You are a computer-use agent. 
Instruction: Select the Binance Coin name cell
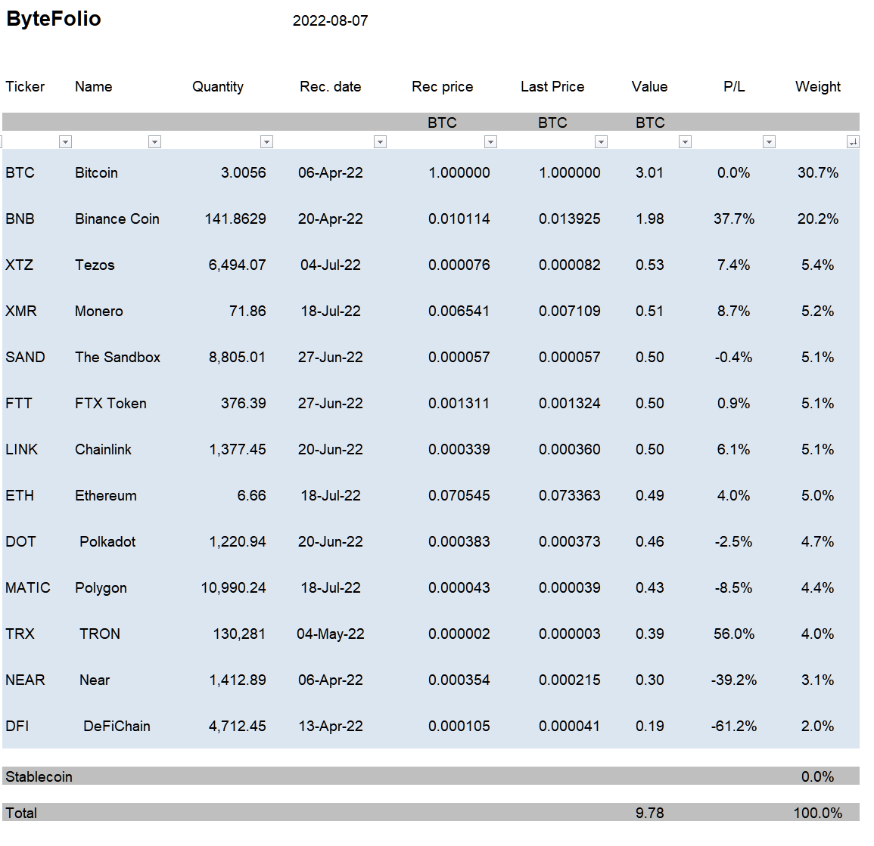117,219
